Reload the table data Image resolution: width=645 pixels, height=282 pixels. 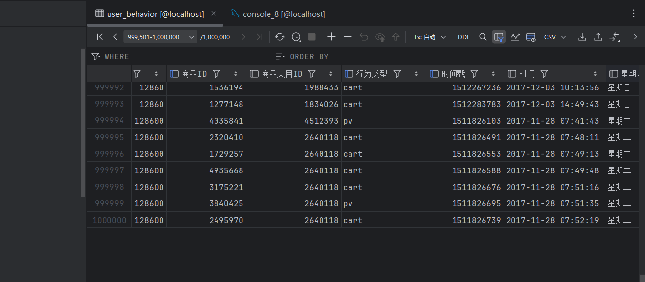tap(280, 37)
